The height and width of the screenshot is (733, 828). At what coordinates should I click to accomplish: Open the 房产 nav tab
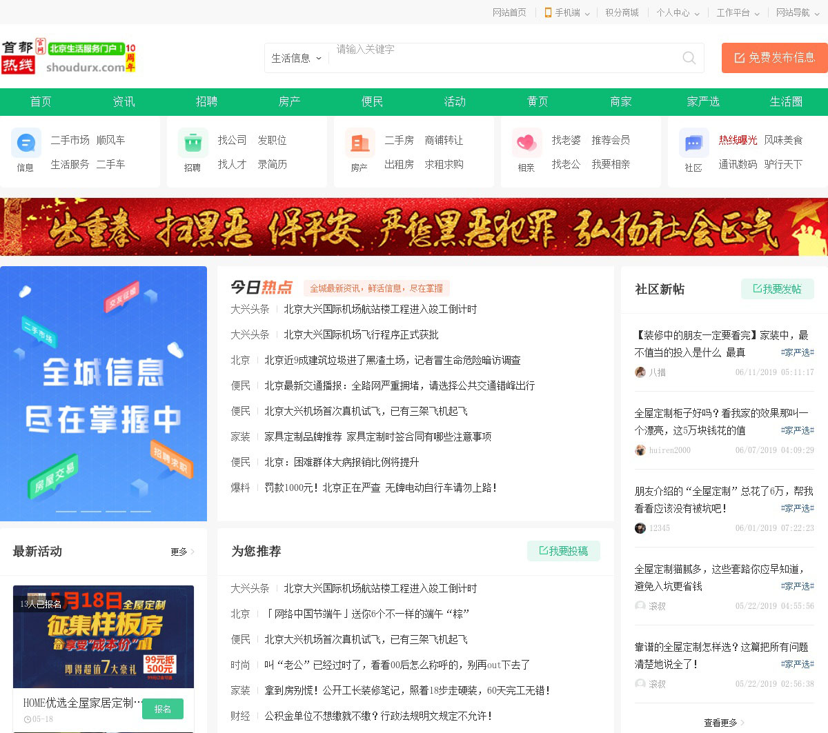[x=289, y=101]
